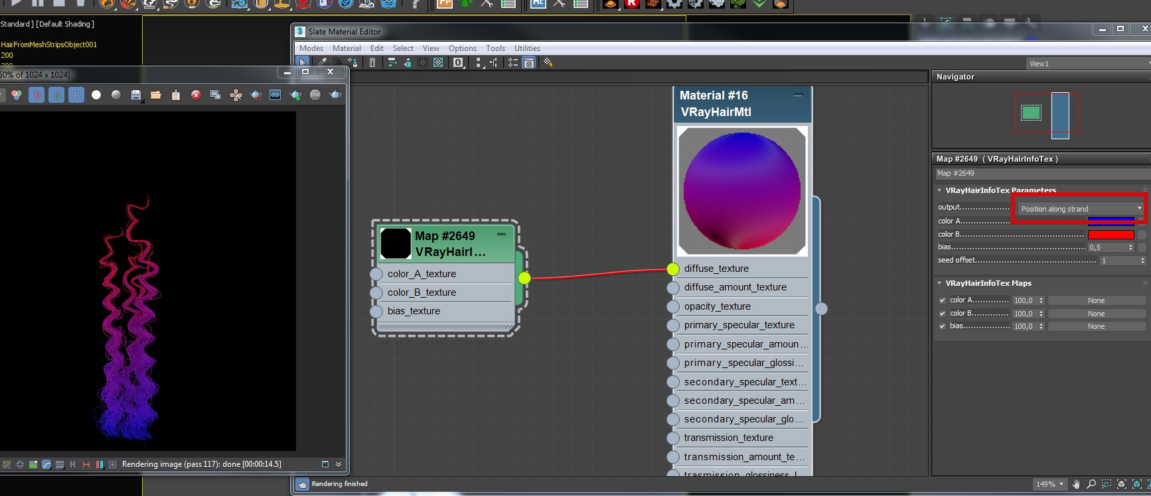This screenshot has width=1151, height=496.
Task: Select the pointer tool in Slate toolbar
Action: (x=303, y=62)
